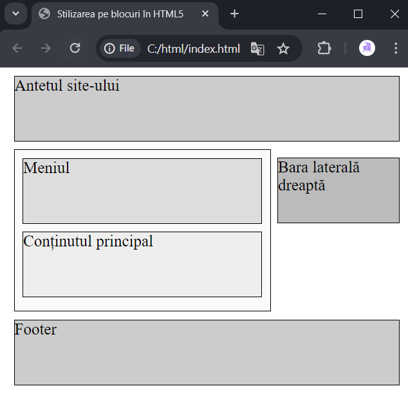Click the Meniul block
Screen dimensions: 408x395
(142, 191)
